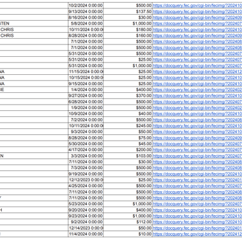Click the 9/3/2024 0:00:00 date cell
242x242 pixels.
pyautogui.click(x=86, y=132)
